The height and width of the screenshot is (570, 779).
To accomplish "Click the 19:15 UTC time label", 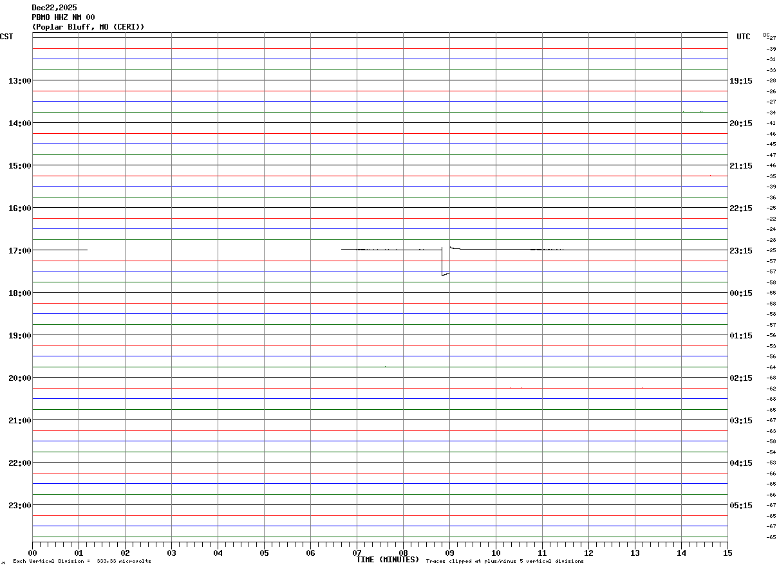I will [x=740, y=80].
